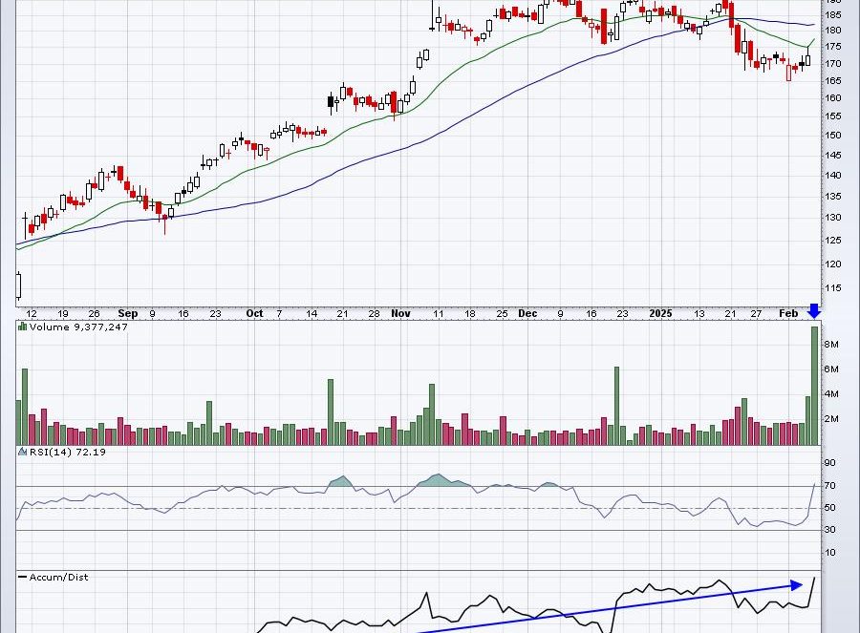Image resolution: width=860 pixels, height=633 pixels.
Task: Click the '180' price axis label
Action: click(x=833, y=31)
